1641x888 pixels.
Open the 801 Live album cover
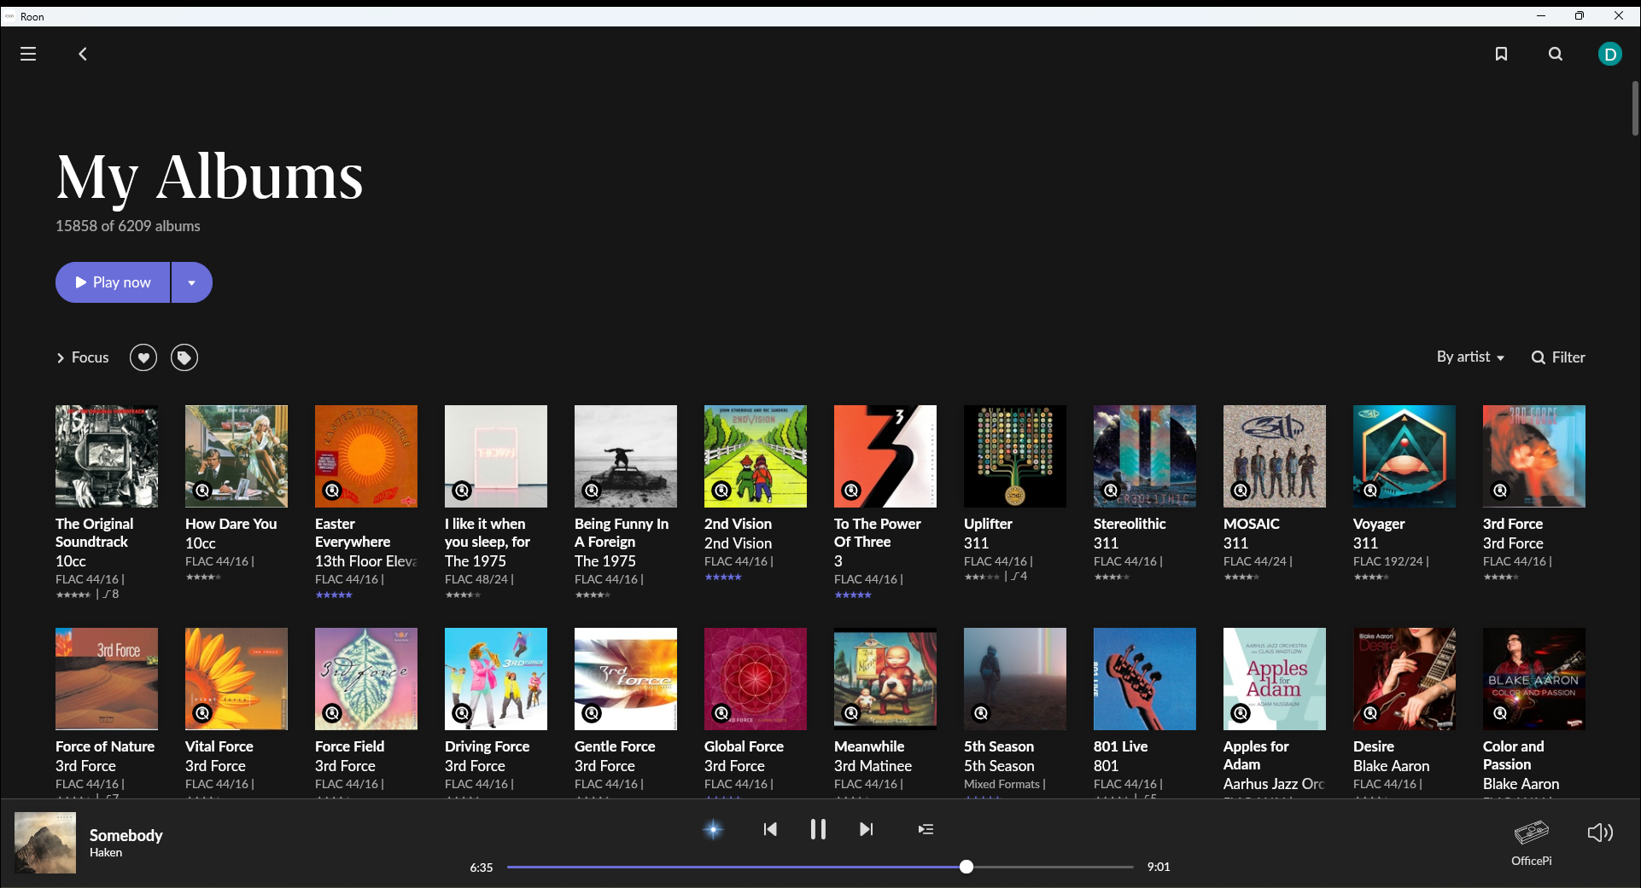1145,679
